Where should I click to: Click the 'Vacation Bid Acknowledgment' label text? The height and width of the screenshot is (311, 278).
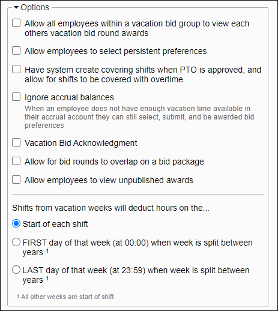(x=81, y=143)
